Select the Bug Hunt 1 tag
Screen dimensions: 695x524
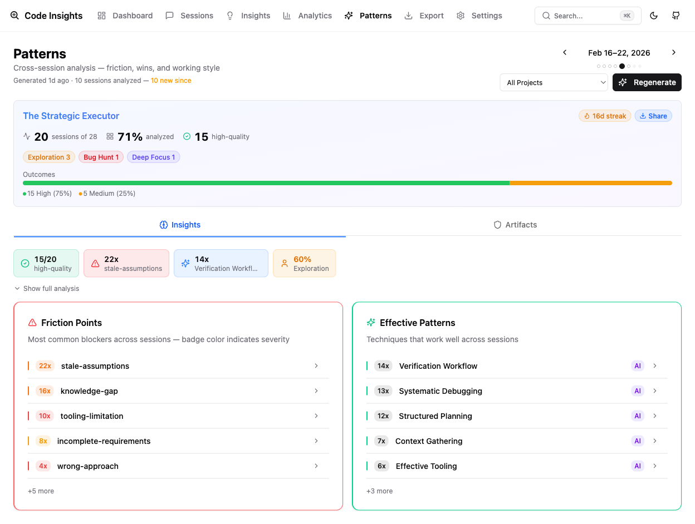tap(101, 157)
